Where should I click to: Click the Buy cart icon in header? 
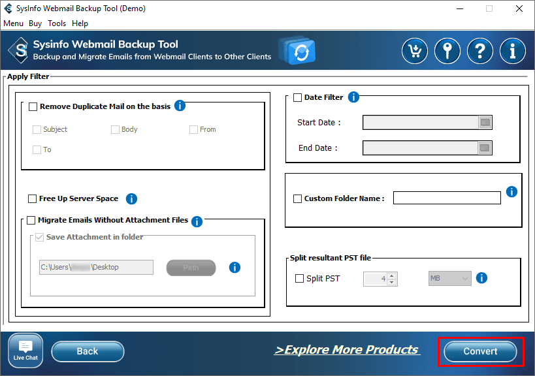(x=415, y=51)
